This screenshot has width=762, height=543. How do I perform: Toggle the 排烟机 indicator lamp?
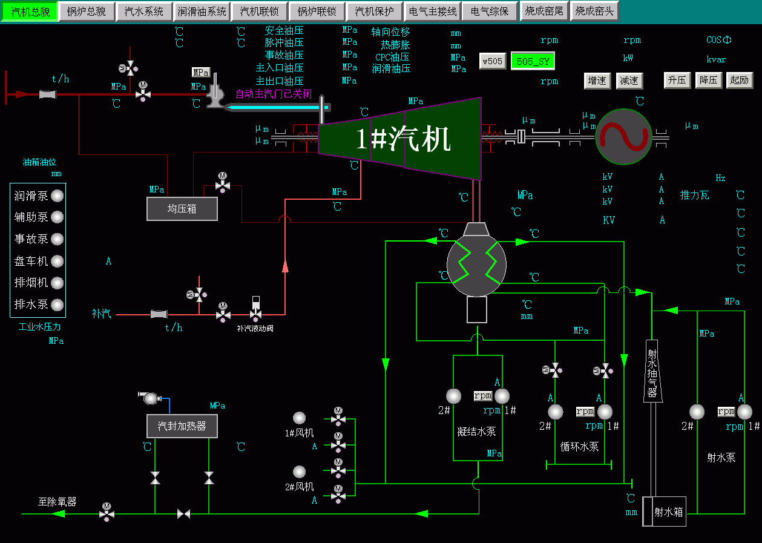pos(57,283)
